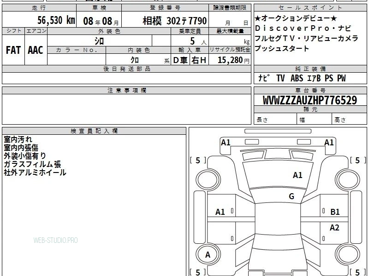369x276 pixels.
Task: Click the 輸入車 header
Action: pyautogui.click(x=190, y=50)
